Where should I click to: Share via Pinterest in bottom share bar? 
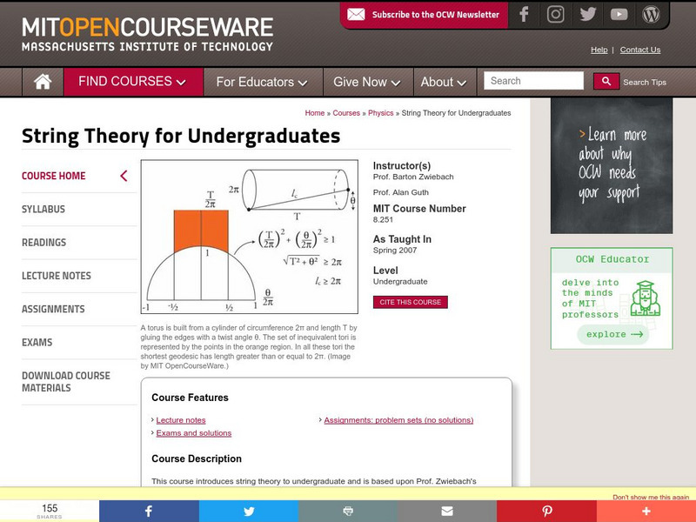(547, 511)
